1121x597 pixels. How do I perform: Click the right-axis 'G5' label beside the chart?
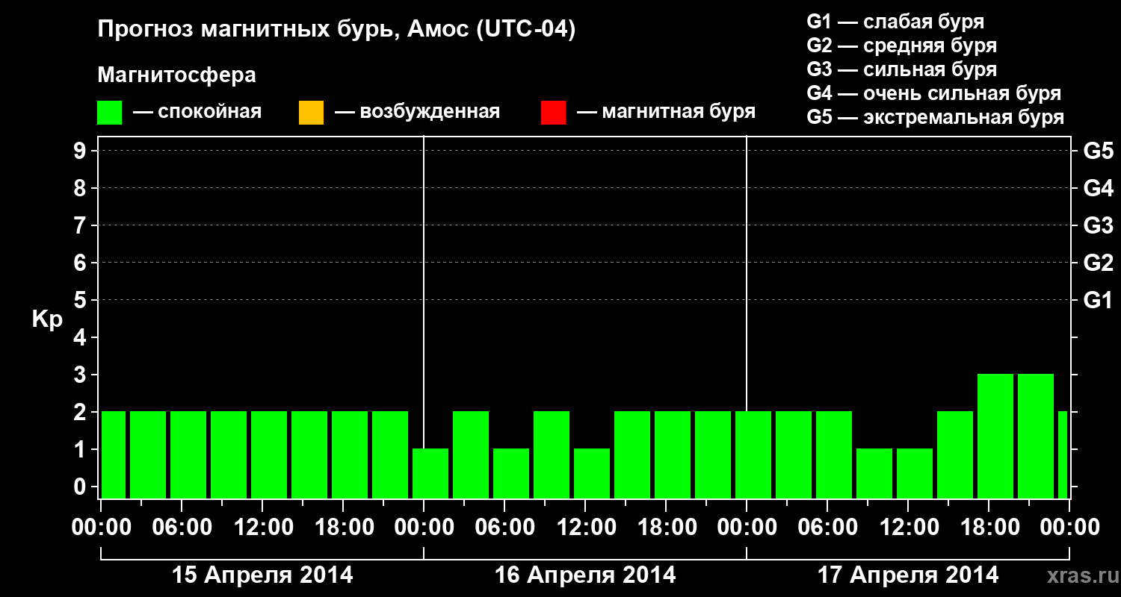click(1098, 151)
